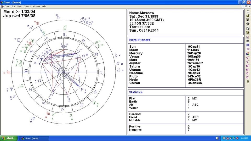Click the Save floppy disk icon

(x=248, y=20)
